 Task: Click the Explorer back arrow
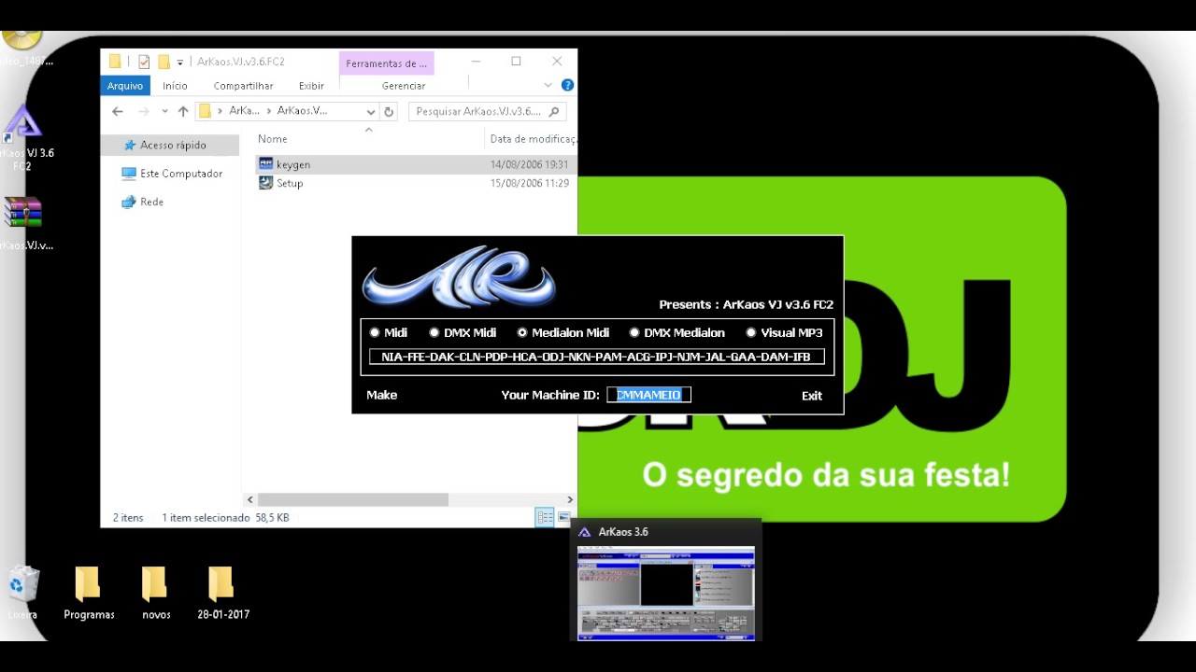click(x=118, y=111)
